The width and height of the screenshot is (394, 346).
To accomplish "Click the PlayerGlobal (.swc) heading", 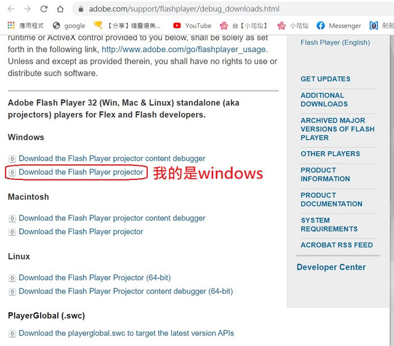I will (x=46, y=316).
